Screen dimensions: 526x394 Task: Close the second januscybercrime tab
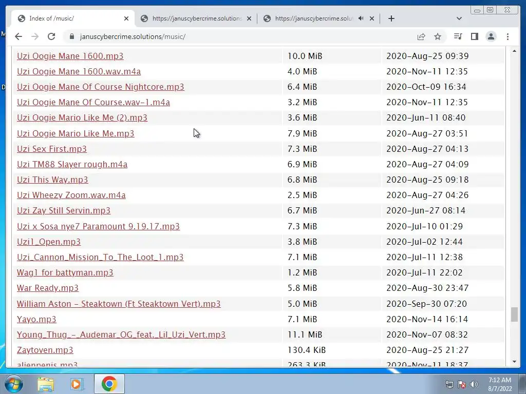(x=249, y=19)
